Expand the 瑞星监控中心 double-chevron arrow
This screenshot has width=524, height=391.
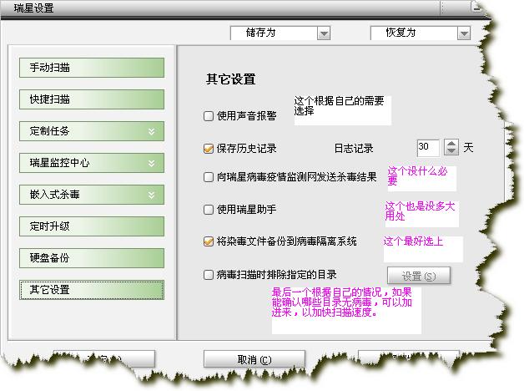(x=151, y=163)
